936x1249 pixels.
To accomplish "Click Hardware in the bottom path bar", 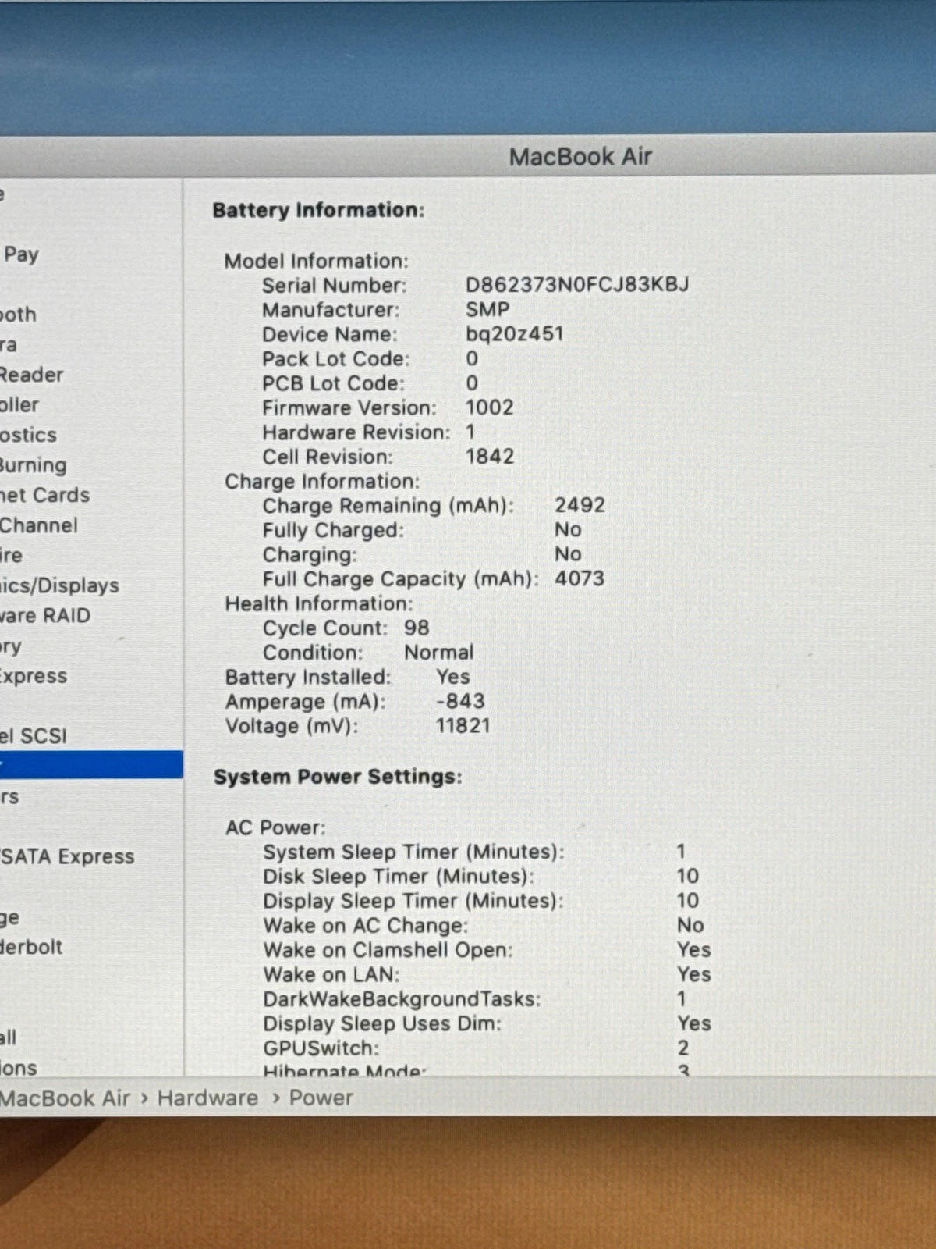I will tap(207, 1098).
